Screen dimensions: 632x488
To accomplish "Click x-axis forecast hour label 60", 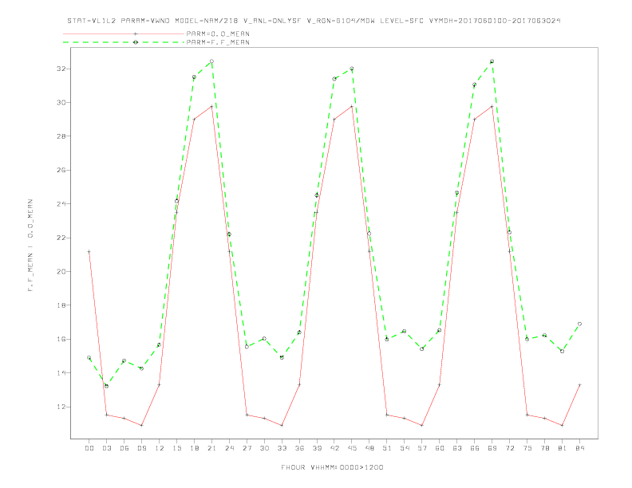I will point(440,448).
